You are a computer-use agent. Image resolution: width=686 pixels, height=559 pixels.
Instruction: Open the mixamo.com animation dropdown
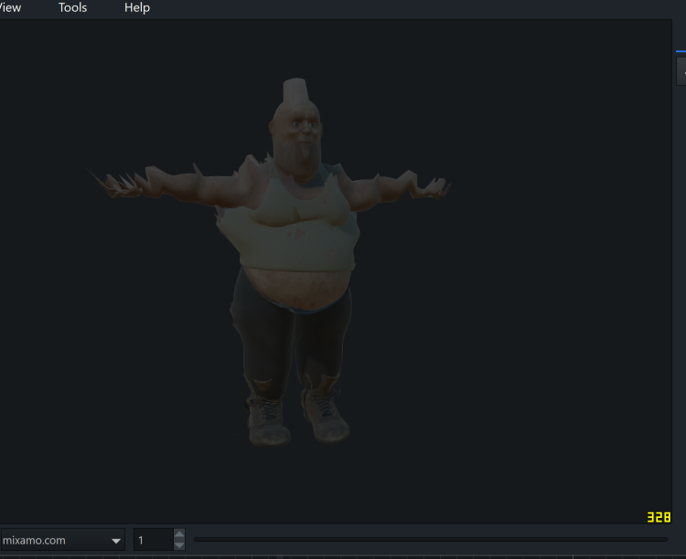[x=62, y=540]
